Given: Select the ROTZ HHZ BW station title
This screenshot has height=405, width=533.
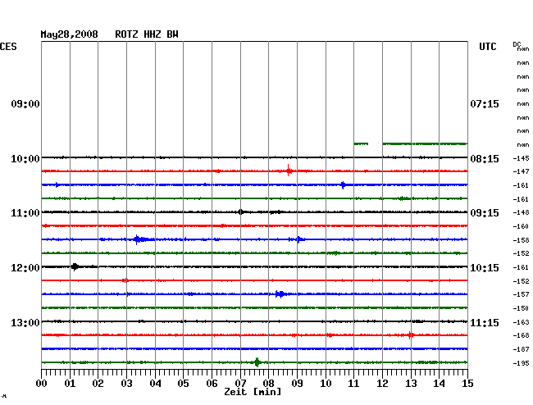Looking at the screenshot, I should point(147,34).
